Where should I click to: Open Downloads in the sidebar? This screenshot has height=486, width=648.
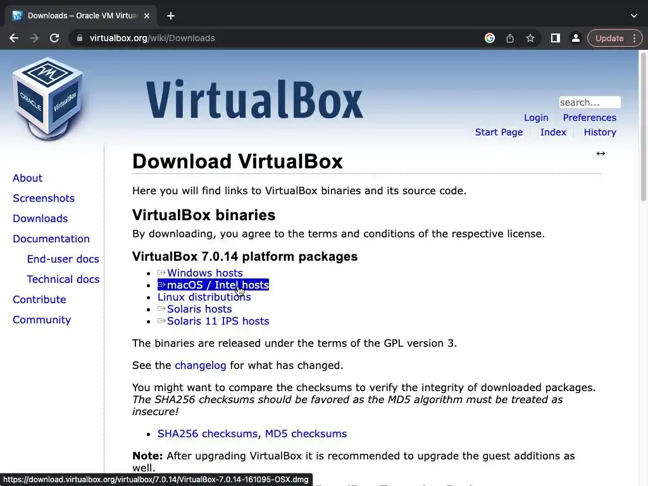(x=40, y=218)
